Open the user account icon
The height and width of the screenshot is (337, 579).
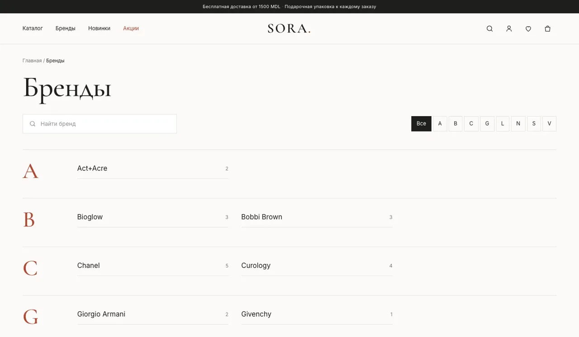pyautogui.click(x=509, y=28)
